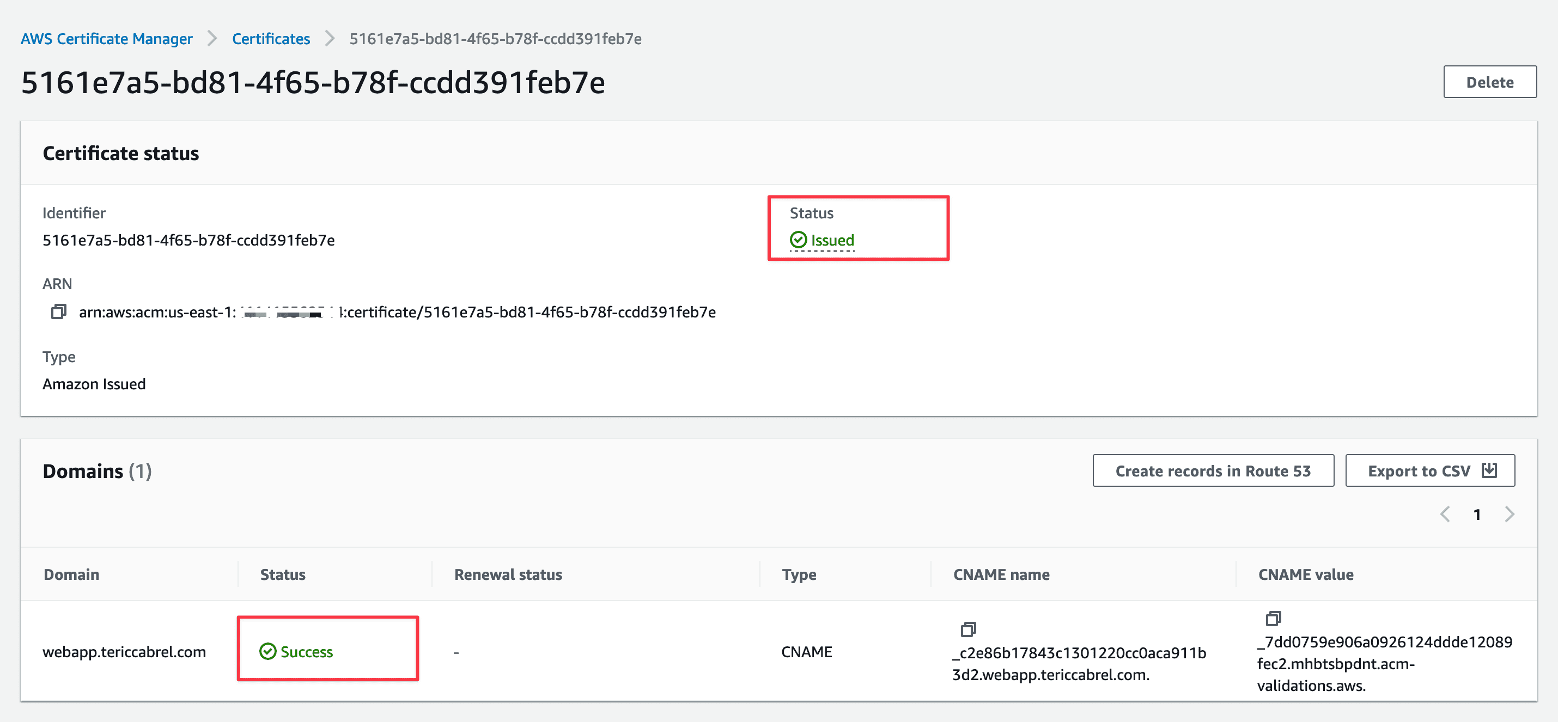The image size is (1558, 722).
Task: Delete the certificate
Action: [x=1489, y=82]
